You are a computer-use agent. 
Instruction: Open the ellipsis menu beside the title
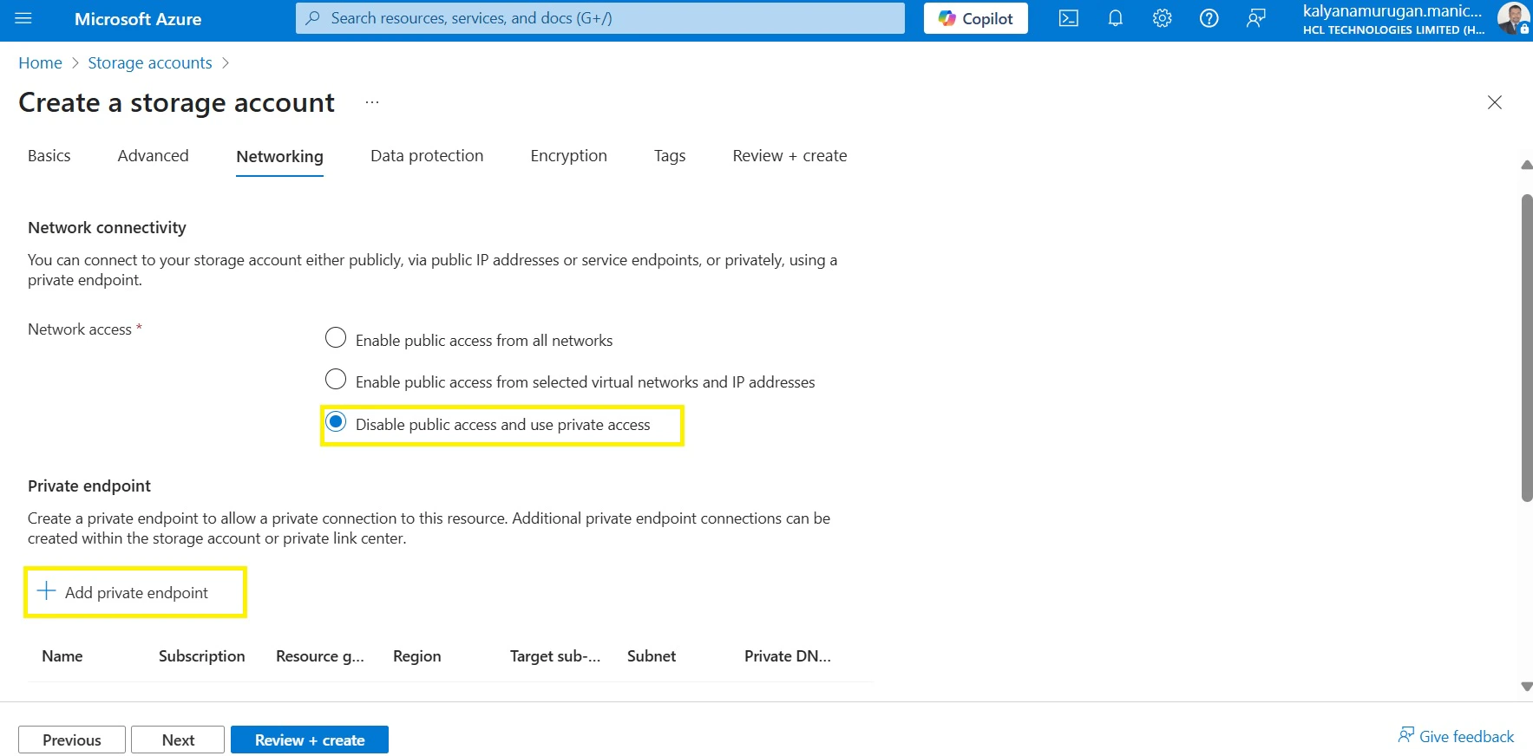372,102
